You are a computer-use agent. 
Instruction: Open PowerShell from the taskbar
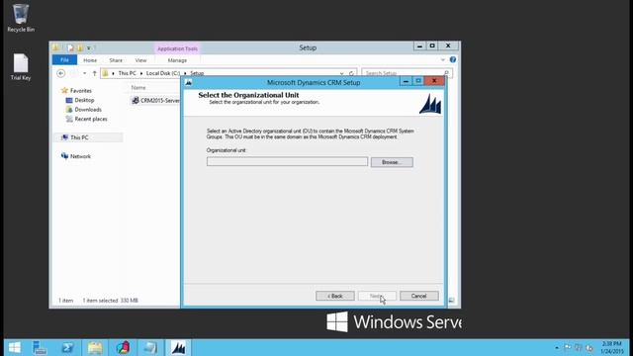[67, 347]
